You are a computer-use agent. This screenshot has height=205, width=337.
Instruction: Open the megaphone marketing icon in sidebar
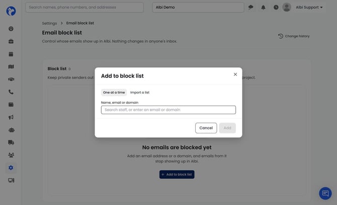[11, 117]
